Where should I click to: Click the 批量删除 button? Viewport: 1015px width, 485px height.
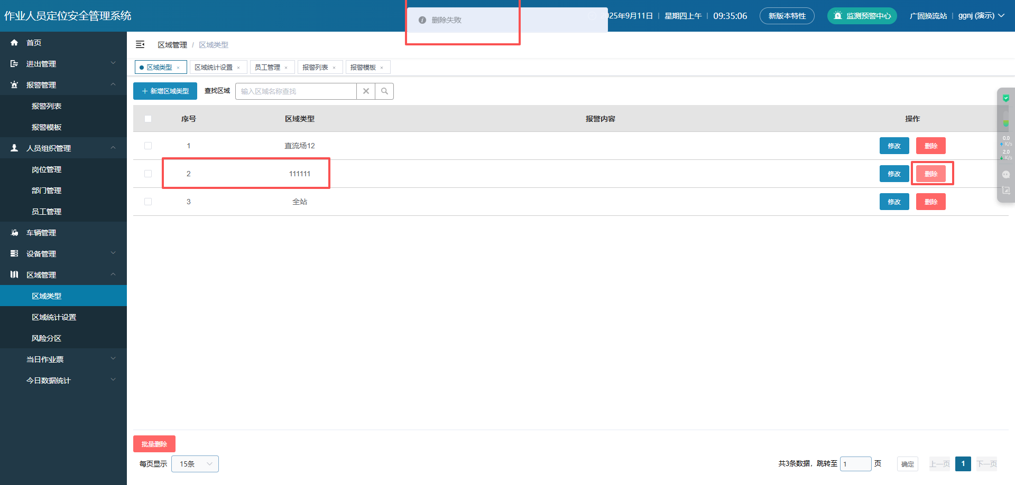click(x=154, y=444)
